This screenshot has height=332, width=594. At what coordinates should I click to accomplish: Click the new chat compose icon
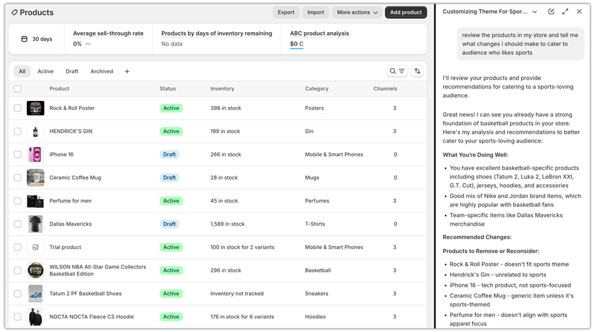tap(551, 12)
